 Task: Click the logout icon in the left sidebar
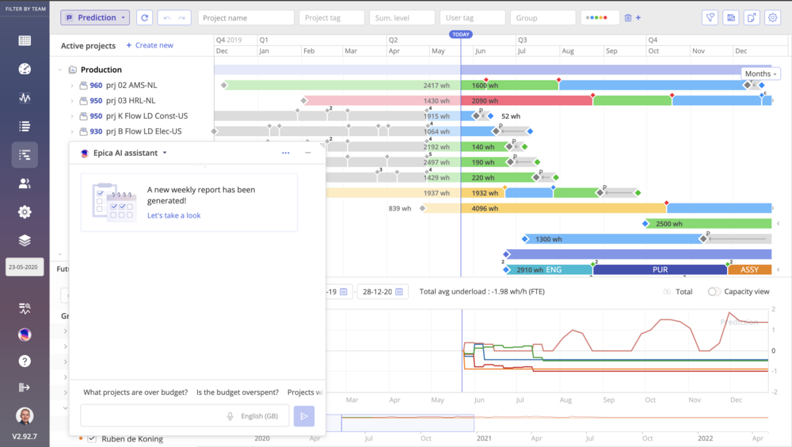tap(25, 387)
